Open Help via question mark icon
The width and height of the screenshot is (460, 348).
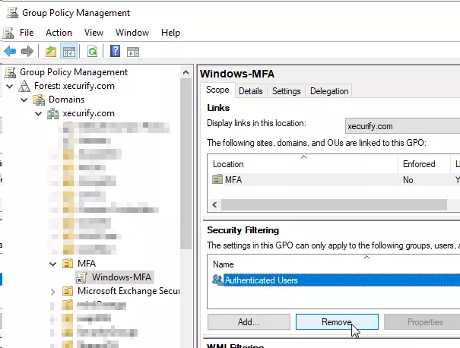115,52
